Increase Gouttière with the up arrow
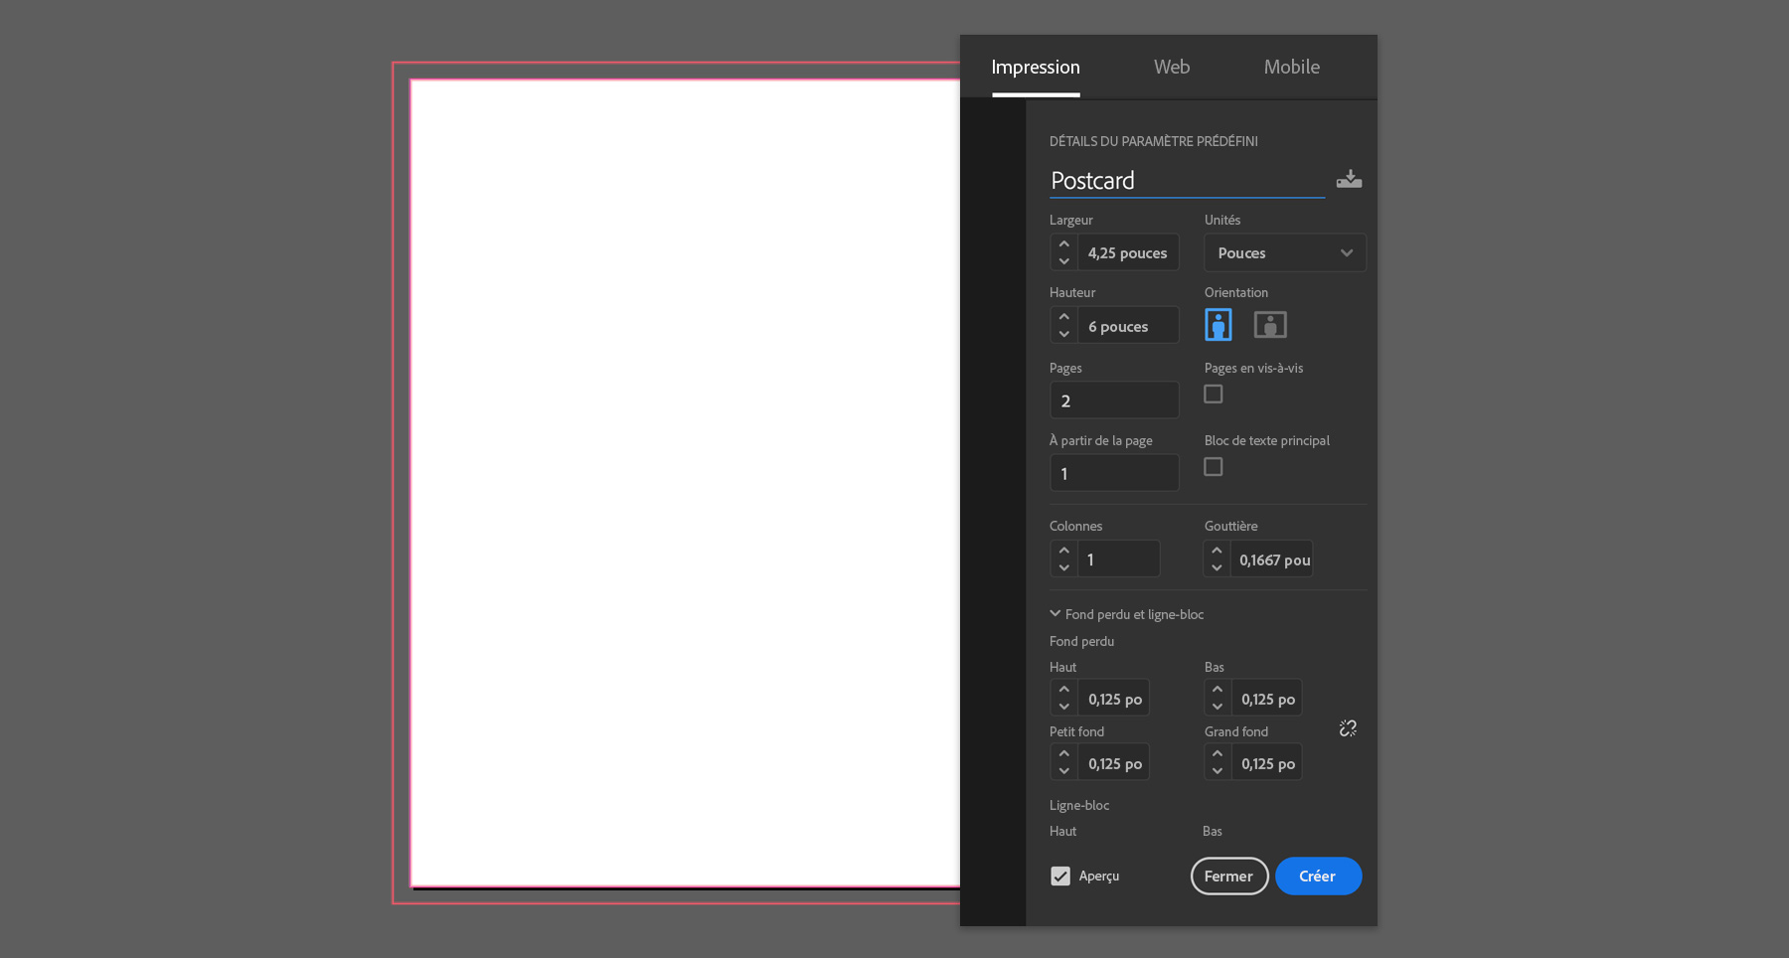The image size is (1789, 958). click(1218, 550)
